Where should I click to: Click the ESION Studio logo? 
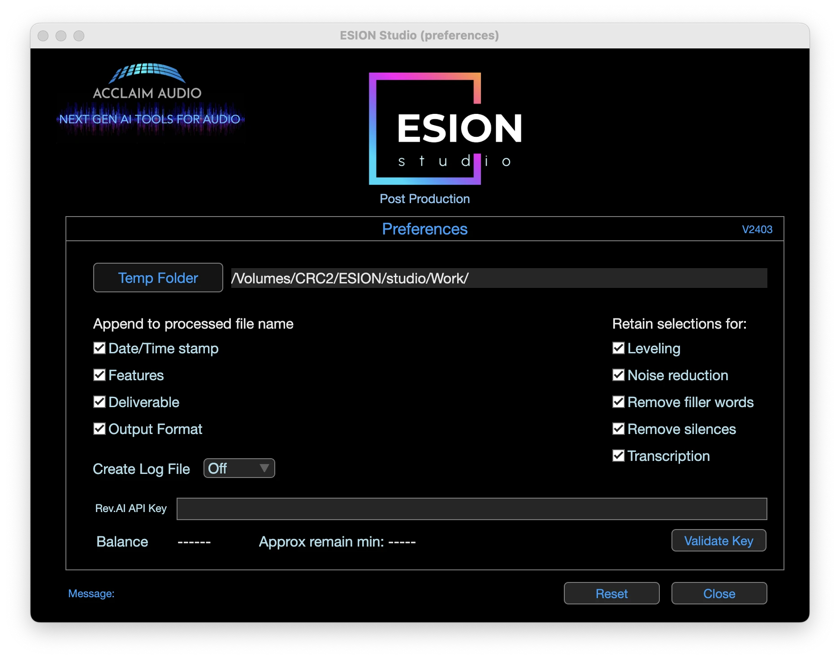click(445, 129)
